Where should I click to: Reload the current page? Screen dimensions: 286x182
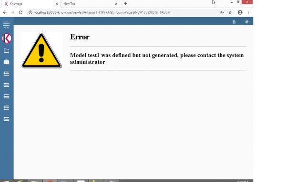click(20, 12)
